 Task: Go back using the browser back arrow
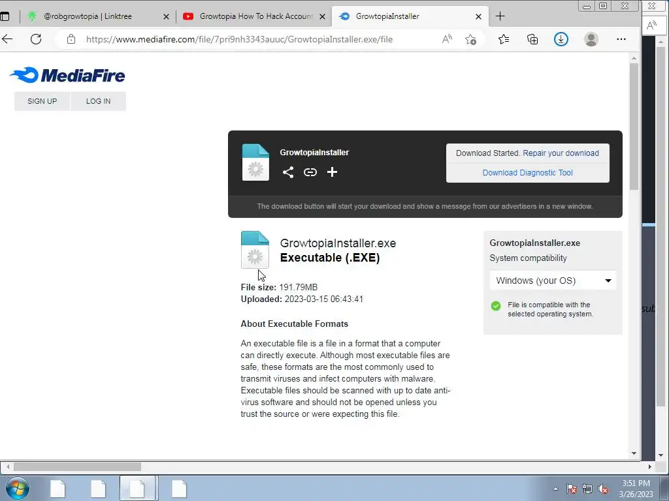(7, 39)
